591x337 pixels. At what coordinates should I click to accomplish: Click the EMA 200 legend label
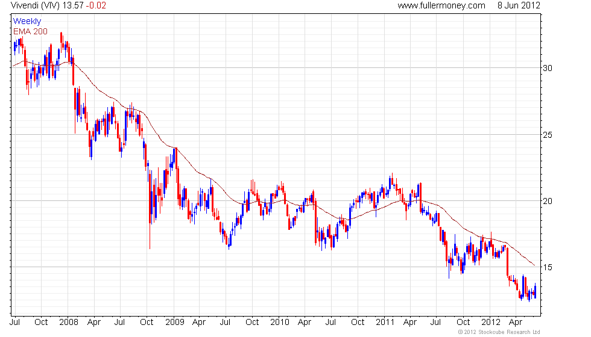click(30, 31)
